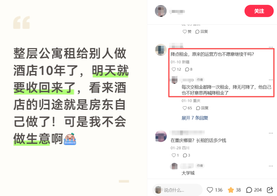Expand 展开 7 条回复 replies
The height and width of the screenshot is (196, 277).
click(195, 118)
